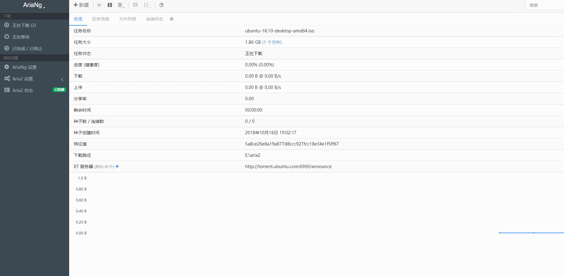564x276 pixels.
Task: Expand the Aria2 设置 submenu chevron
Action: [x=62, y=79]
